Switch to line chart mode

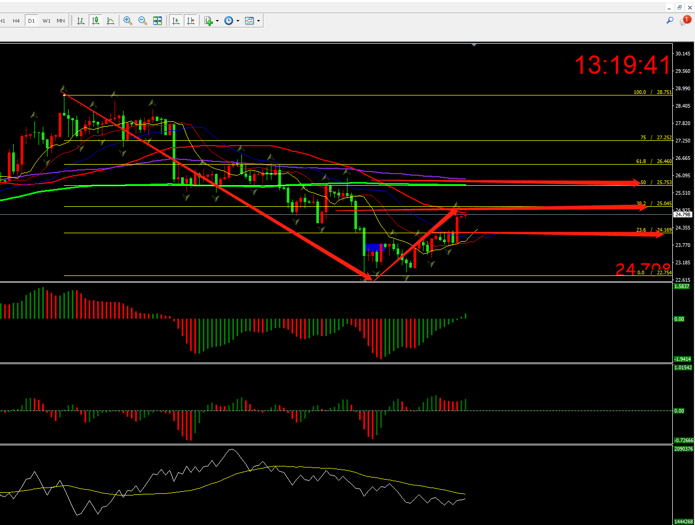(x=110, y=21)
